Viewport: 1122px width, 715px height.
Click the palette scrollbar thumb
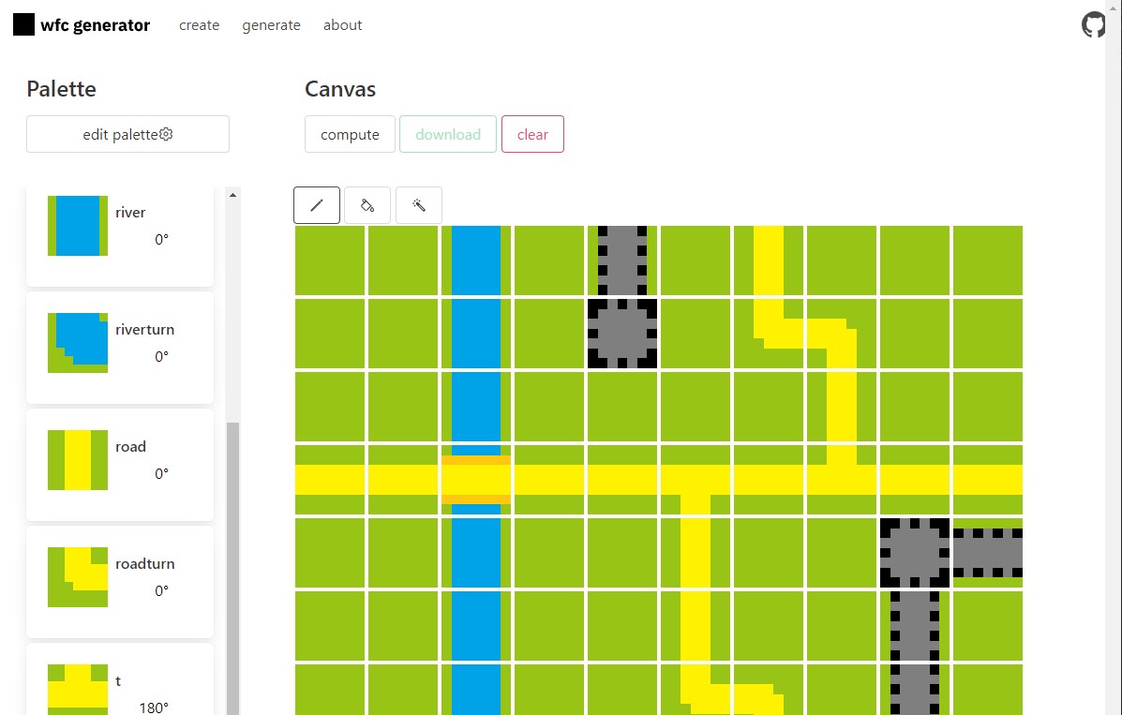[x=232, y=568]
